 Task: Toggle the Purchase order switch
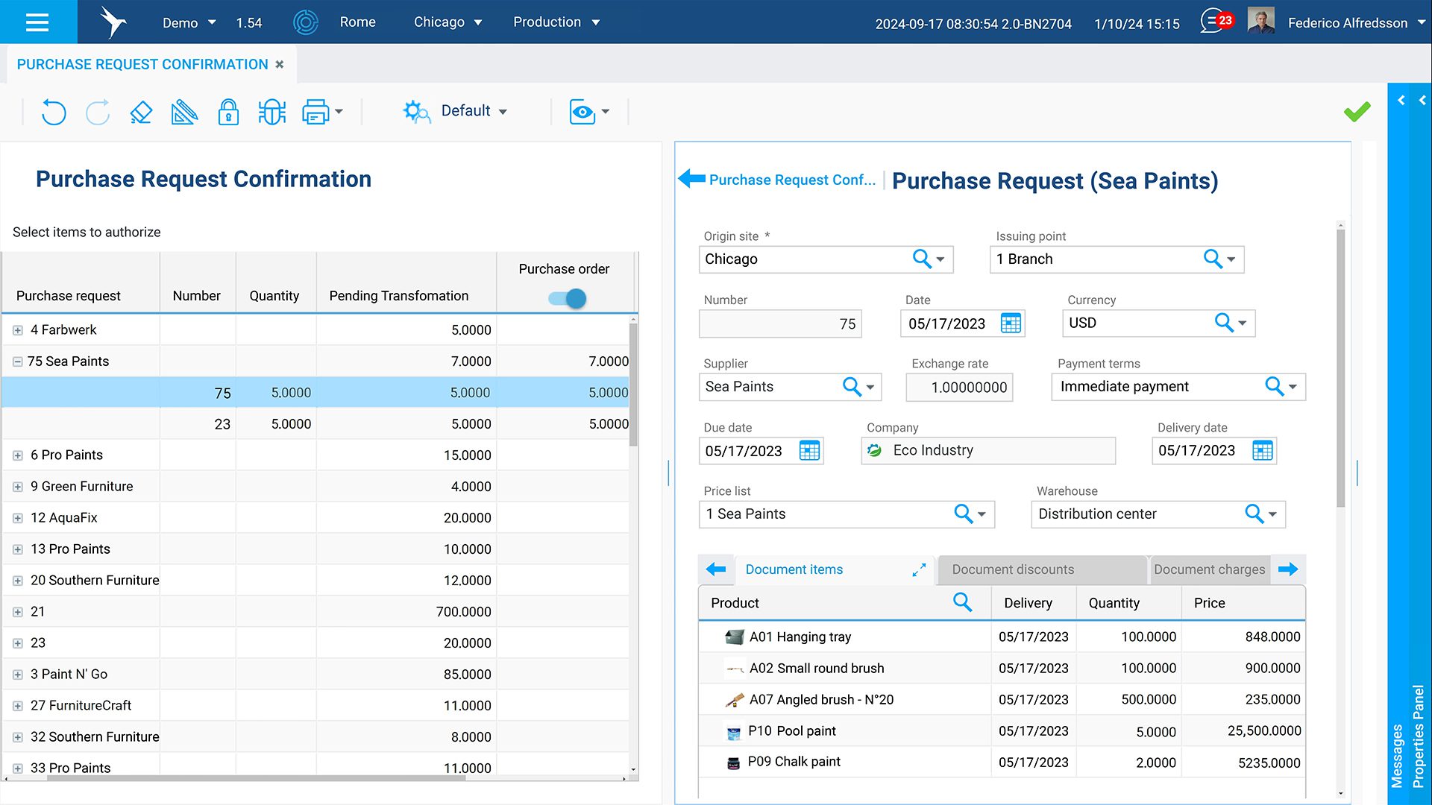(568, 299)
